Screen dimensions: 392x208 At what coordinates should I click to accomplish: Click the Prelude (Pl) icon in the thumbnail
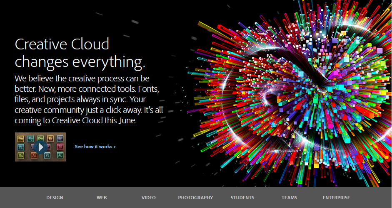(47, 155)
